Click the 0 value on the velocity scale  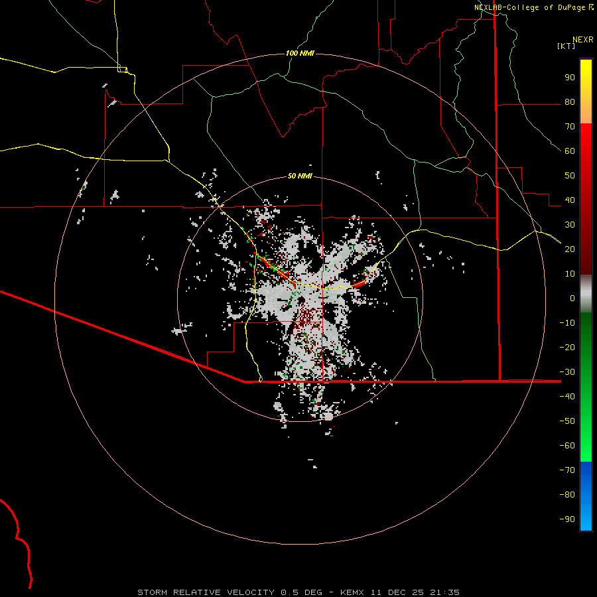(x=572, y=298)
